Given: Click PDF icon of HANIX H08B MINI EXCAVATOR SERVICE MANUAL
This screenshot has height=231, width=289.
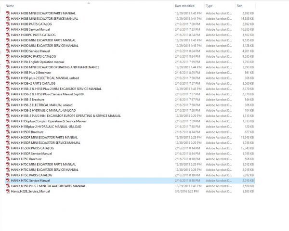Looking at the screenshot, I should coord(8,19).
